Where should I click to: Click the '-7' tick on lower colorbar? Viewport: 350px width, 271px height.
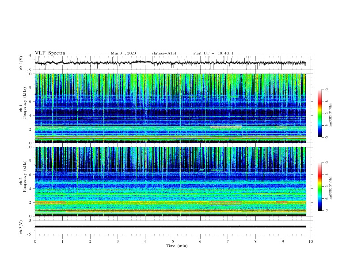[x=326, y=210]
